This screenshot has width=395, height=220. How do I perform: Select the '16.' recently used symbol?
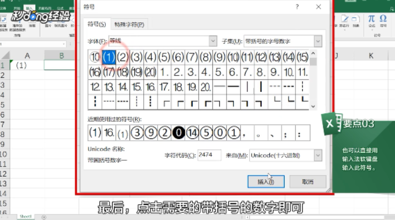point(109,133)
